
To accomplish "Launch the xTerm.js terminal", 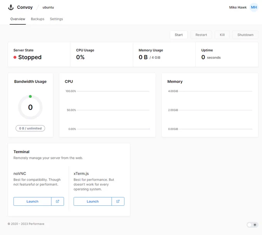I will click(x=92, y=201).
